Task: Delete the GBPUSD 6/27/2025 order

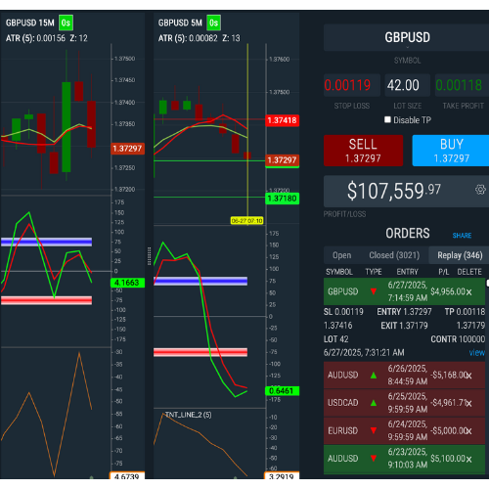Action: (468, 292)
